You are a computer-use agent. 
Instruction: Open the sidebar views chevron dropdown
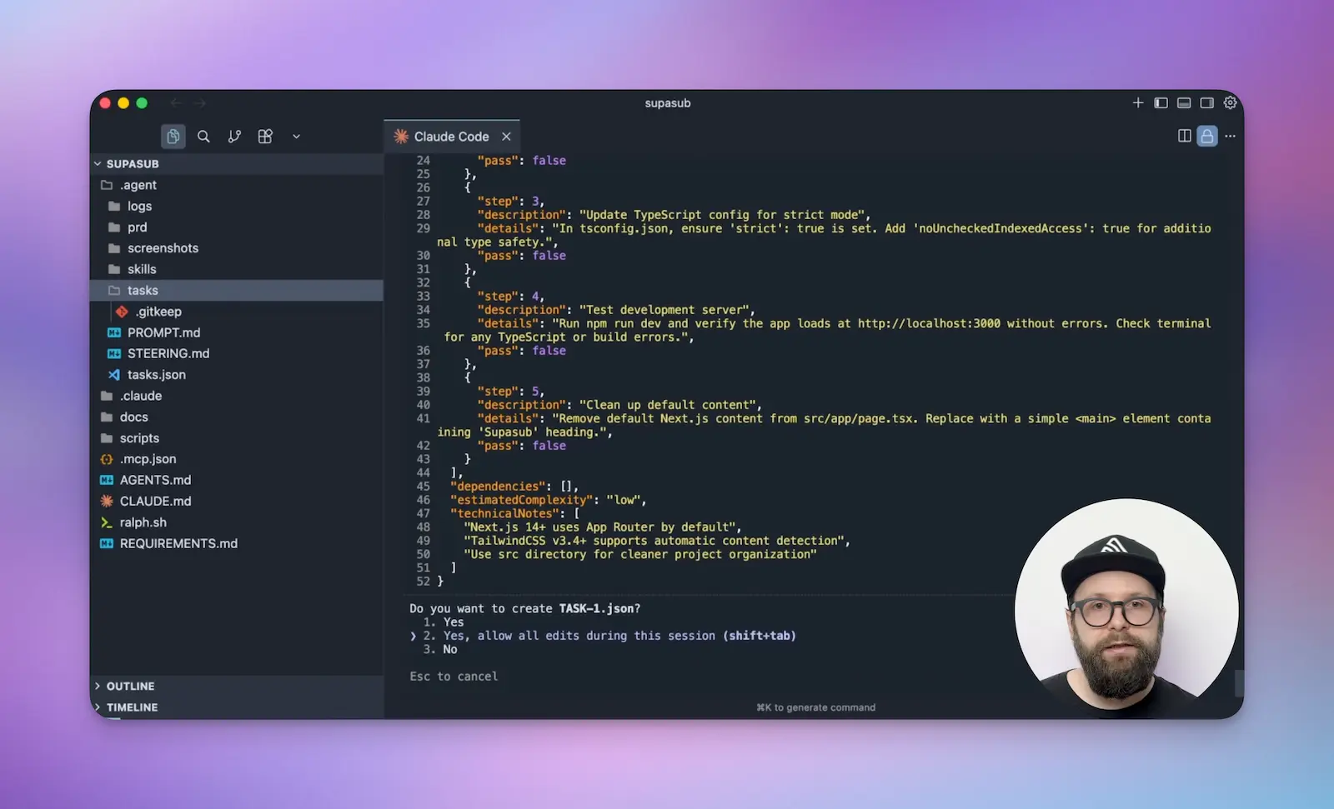[x=296, y=136]
